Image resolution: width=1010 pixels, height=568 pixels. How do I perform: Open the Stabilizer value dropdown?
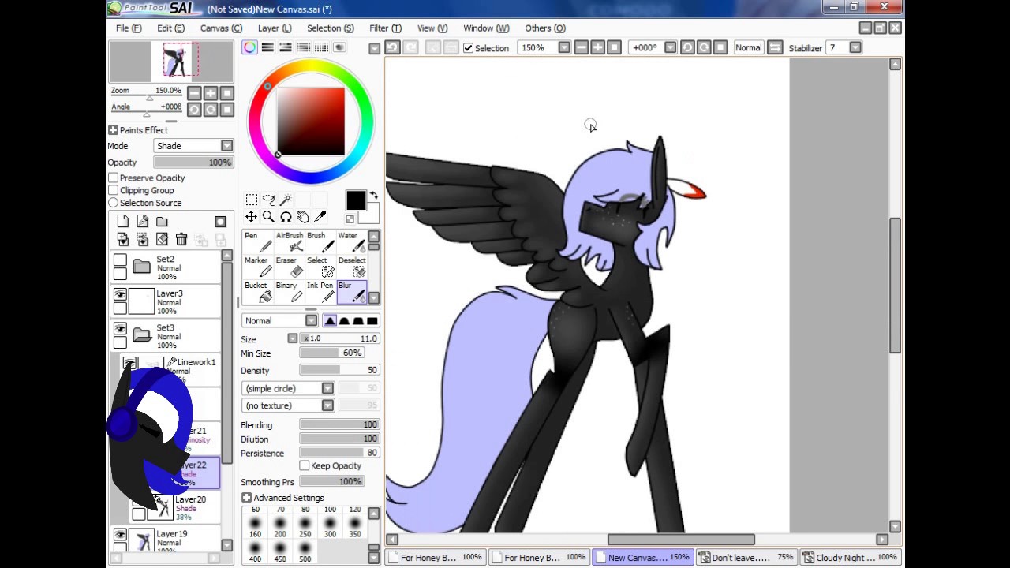coord(855,48)
